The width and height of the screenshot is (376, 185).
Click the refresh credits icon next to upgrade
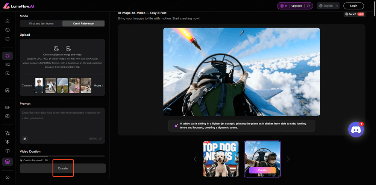(308, 6)
